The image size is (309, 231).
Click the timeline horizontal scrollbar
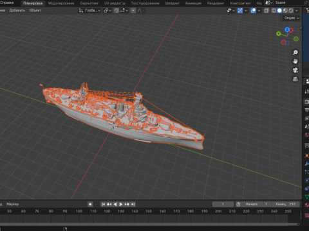[x=149, y=224]
